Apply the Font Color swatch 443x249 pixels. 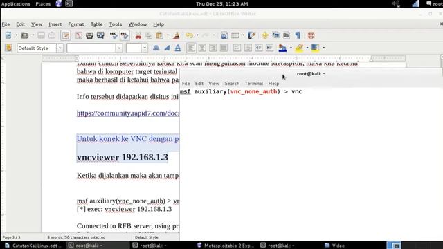[282, 48]
